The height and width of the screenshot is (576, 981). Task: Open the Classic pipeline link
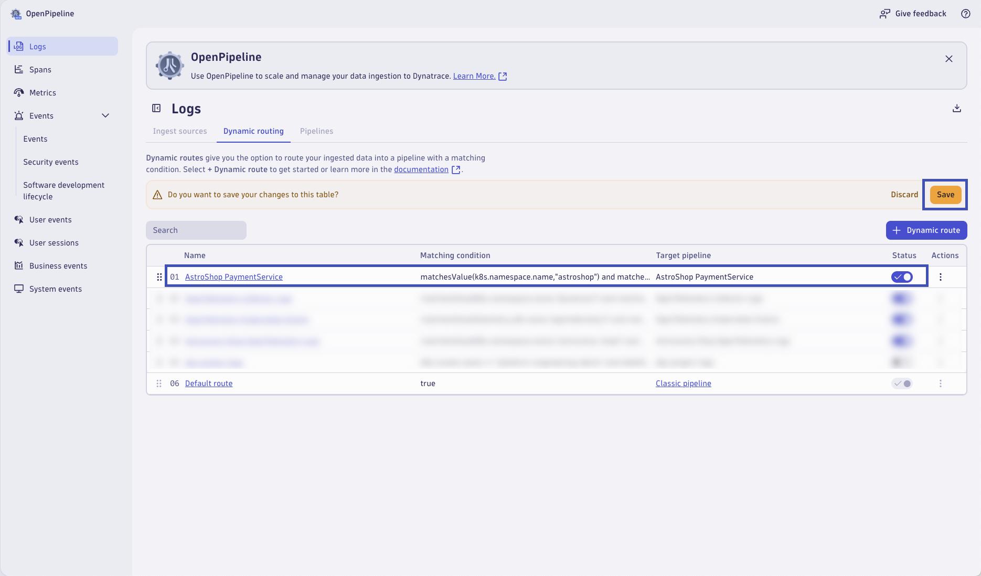pyautogui.click(x=684, y=383)
